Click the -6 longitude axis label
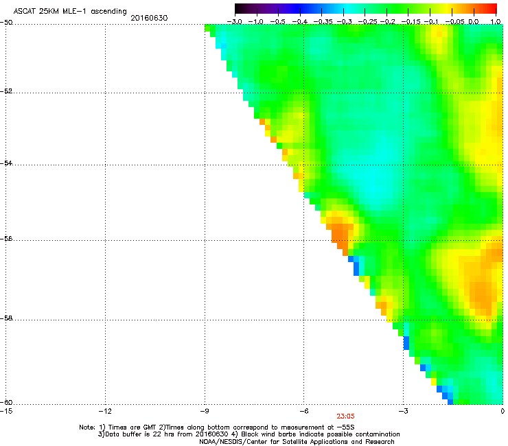508x446 pixels. coord(303,411)
